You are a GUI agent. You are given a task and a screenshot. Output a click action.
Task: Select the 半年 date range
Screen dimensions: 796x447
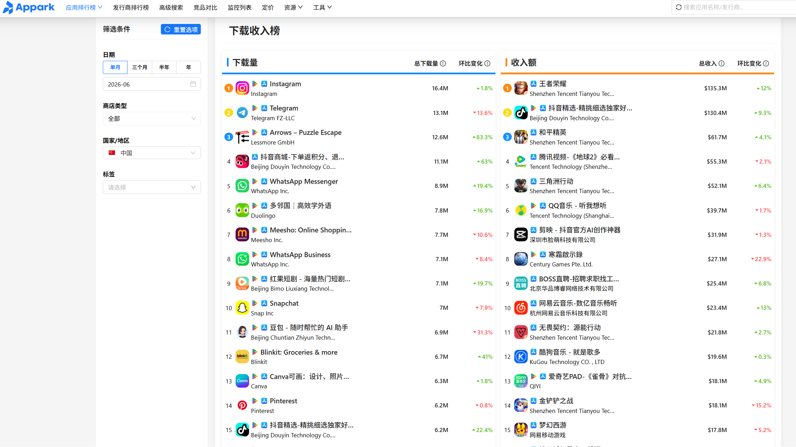pyautogui.click(x=164, y=67)
